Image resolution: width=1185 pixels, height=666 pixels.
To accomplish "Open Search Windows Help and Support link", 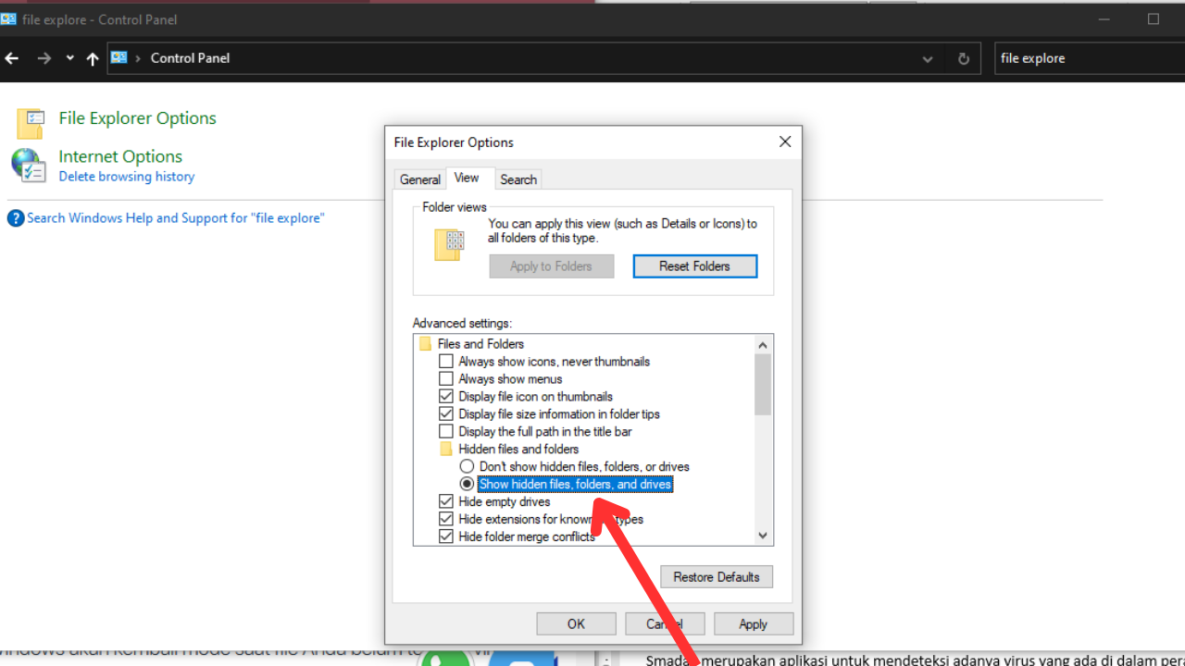I will click(x=176, y=218).
